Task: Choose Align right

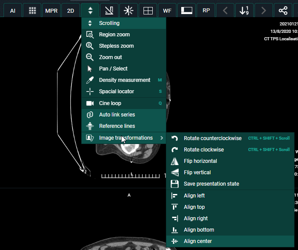Action: (x=230, y=218)
